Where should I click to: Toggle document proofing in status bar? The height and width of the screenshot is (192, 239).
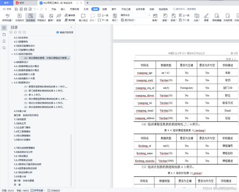54,191
